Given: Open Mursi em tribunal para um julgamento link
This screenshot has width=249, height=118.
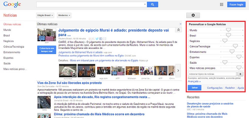Looking at the screenshot, I should [104, 61].
